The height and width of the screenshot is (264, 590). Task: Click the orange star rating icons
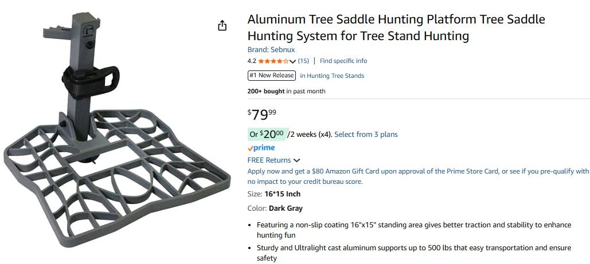tap(273, 61)
